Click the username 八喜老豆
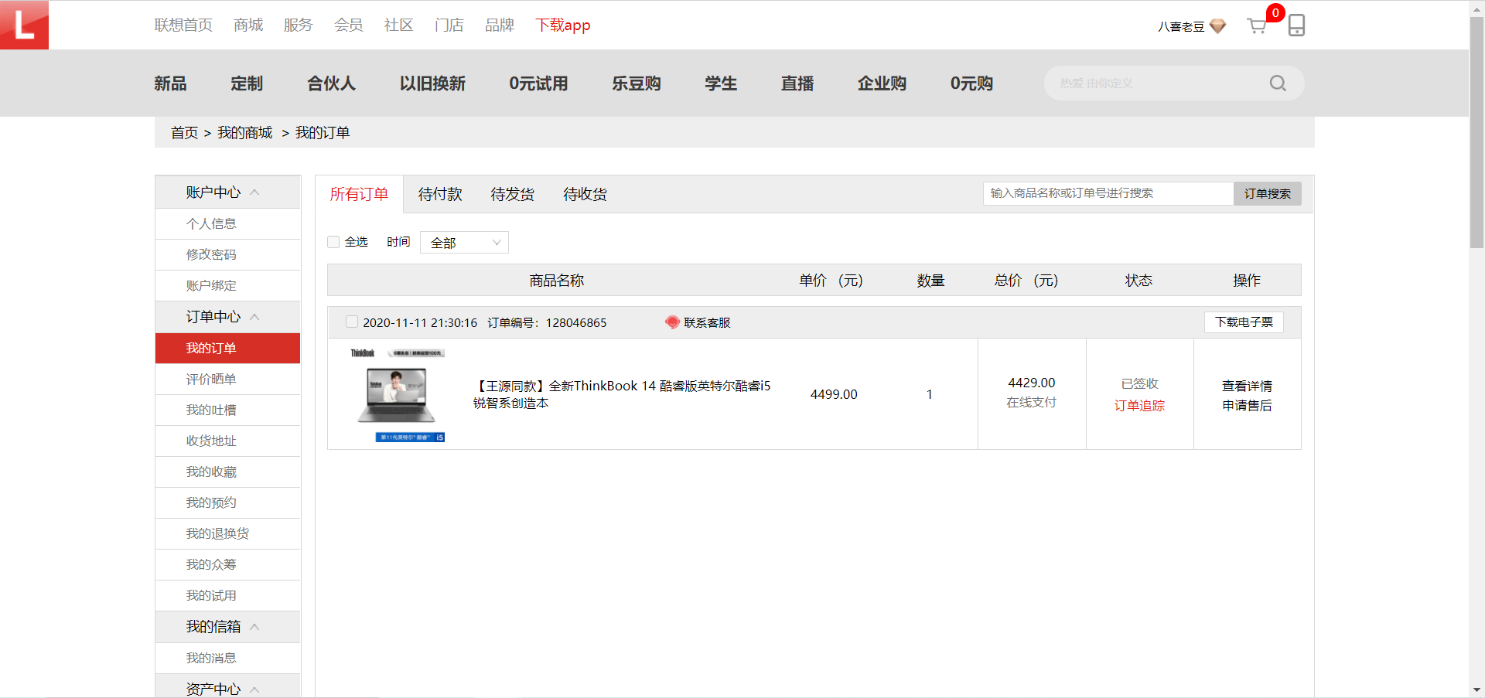 1181,26
